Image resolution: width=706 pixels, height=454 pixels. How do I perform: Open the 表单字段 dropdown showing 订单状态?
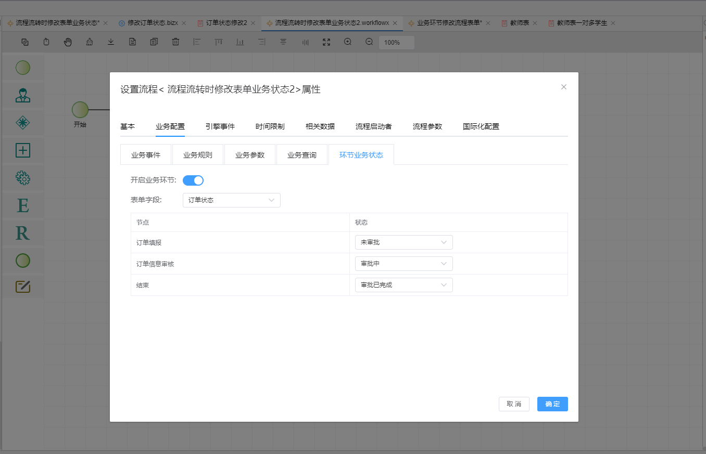(231, 200)
